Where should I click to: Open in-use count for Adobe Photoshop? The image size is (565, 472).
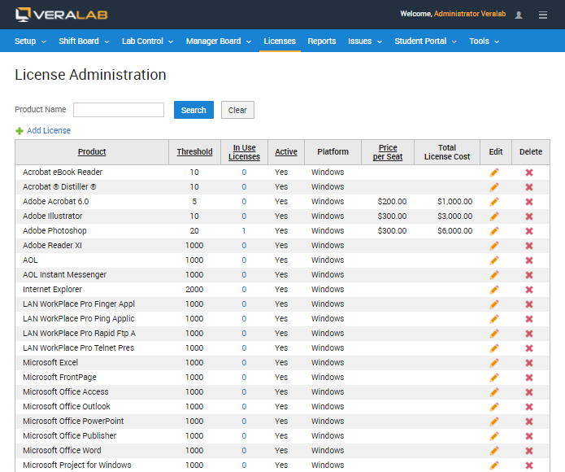(244, 231)
